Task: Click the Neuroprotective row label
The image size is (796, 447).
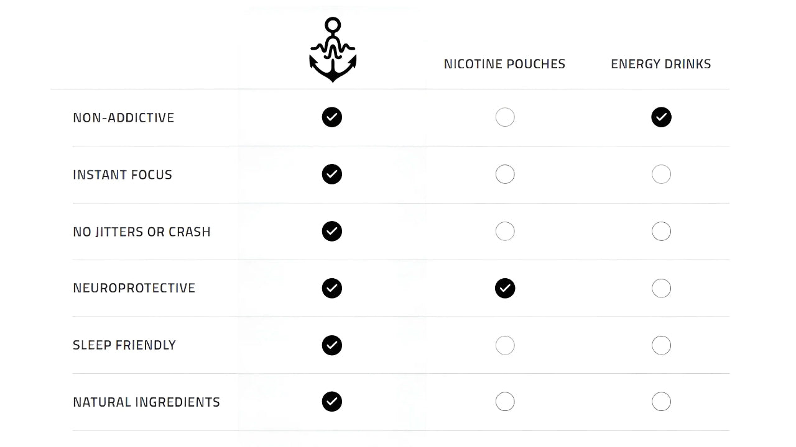Action: pos(134,288)
